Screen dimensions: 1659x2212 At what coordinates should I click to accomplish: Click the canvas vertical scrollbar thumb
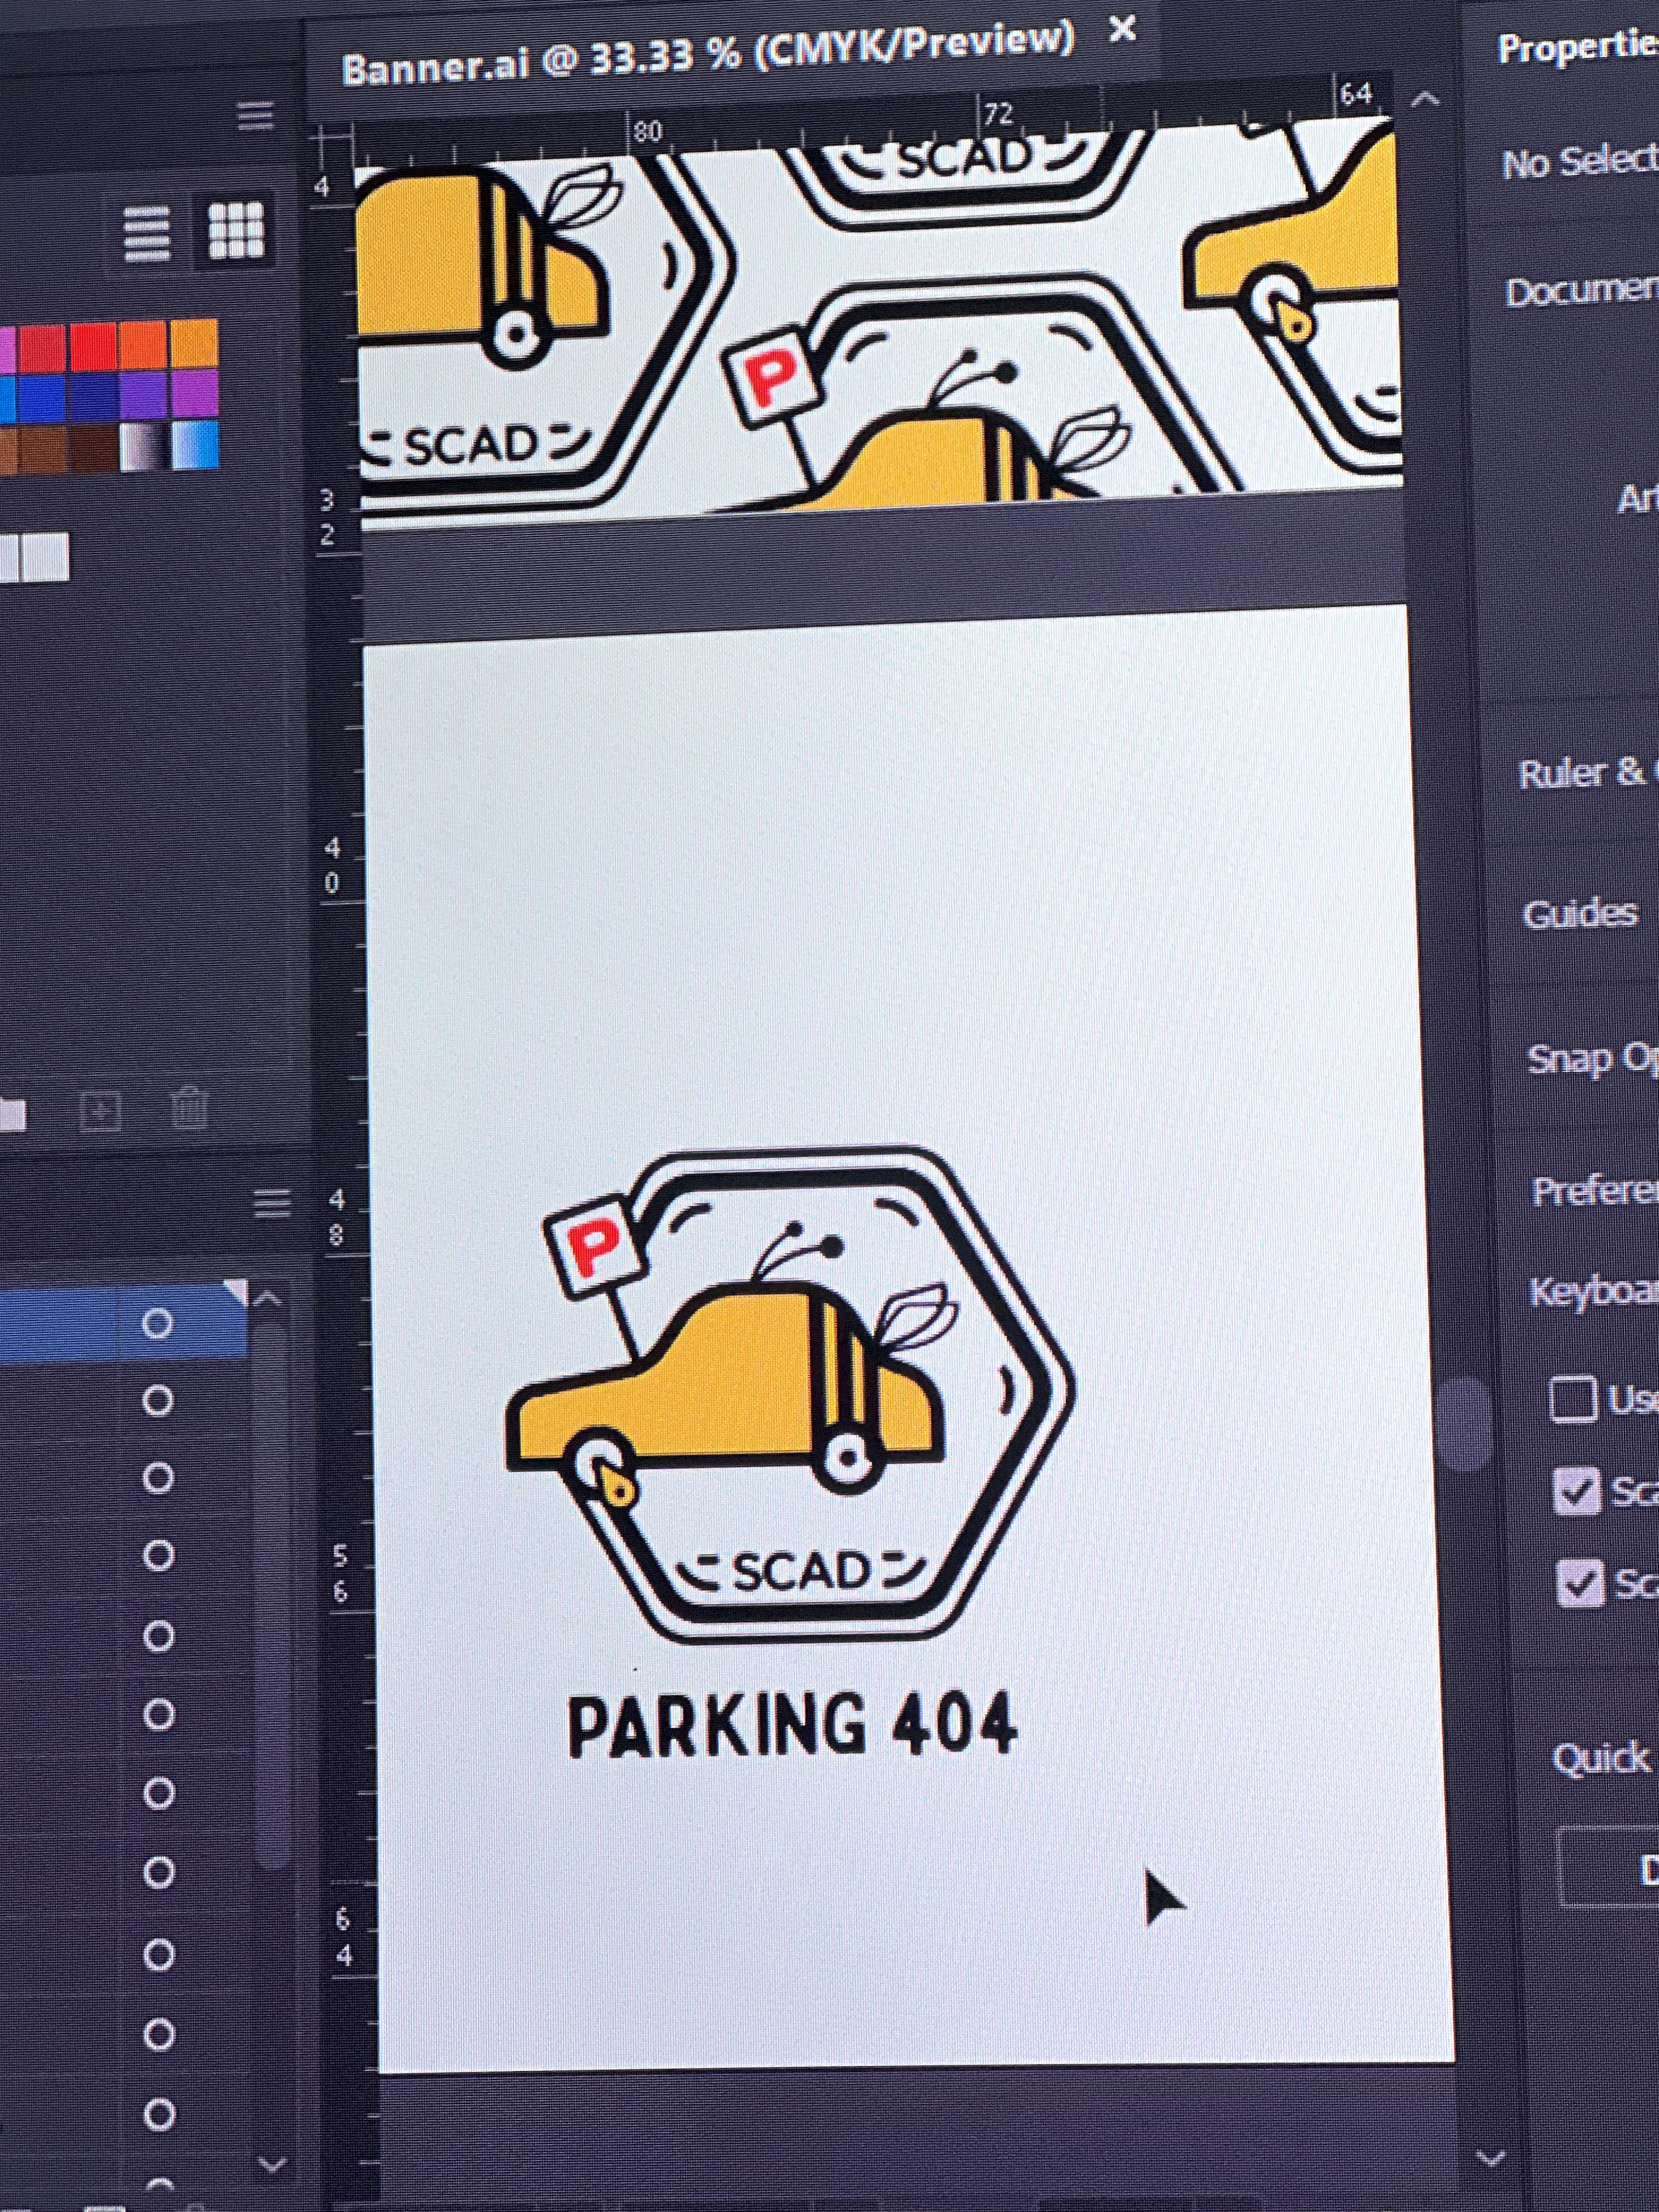pos(1467,1424)
